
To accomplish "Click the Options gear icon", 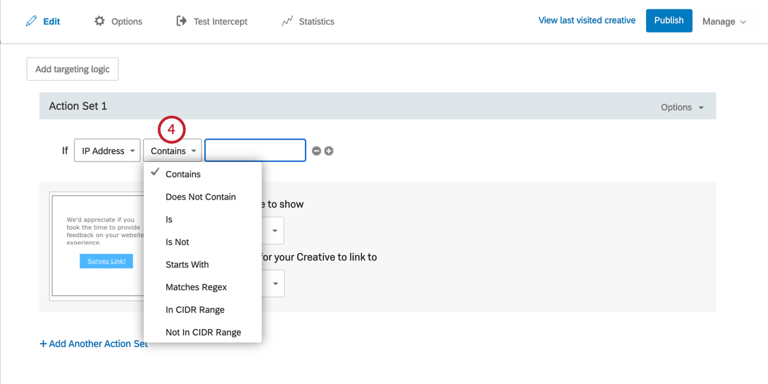I will coord(99,21).
